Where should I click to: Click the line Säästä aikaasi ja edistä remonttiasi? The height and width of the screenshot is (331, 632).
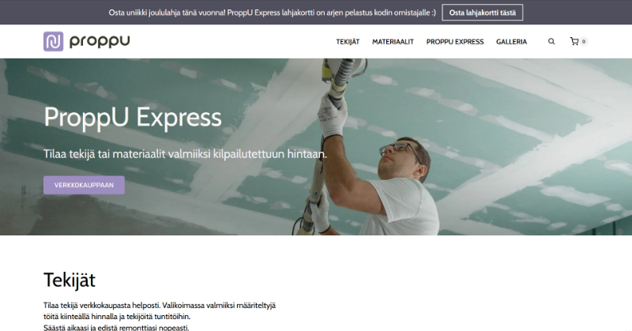pos(116,327)
